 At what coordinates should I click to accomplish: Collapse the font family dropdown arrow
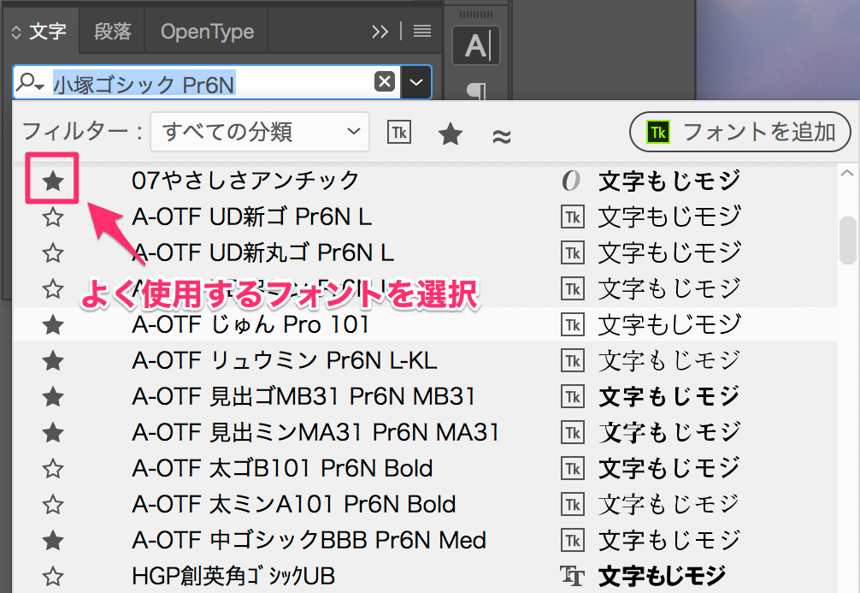(416, 82)
